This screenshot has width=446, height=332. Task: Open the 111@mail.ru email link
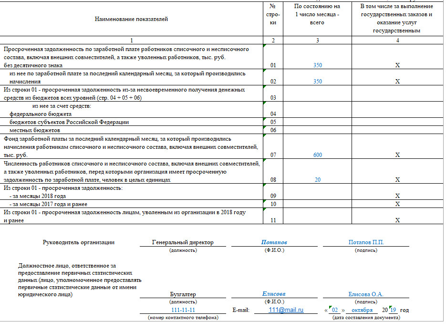coord(286,310)
